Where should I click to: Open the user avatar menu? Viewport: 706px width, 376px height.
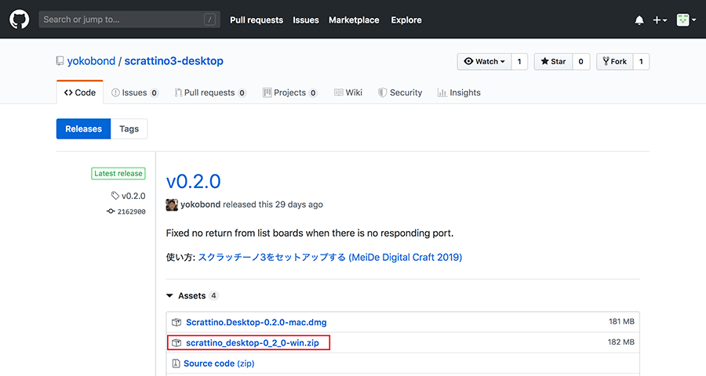click(x=686, y=20)
